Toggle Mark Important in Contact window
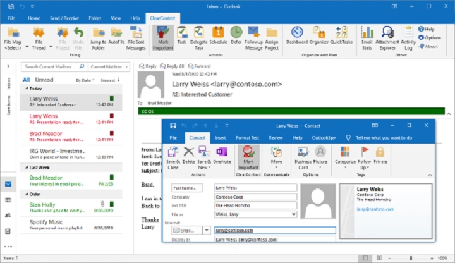The height and width of the screenshot is (263, 455). 248,158
